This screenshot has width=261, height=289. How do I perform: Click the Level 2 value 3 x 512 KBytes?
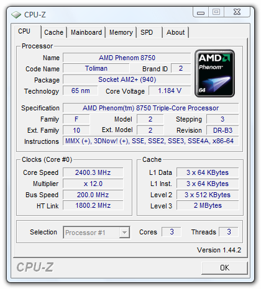point(208,195)
